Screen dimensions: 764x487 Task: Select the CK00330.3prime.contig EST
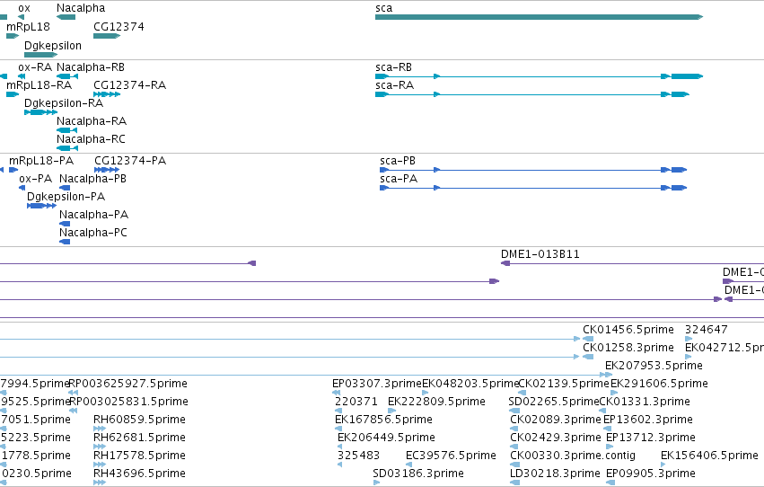[x=515, y=465]
